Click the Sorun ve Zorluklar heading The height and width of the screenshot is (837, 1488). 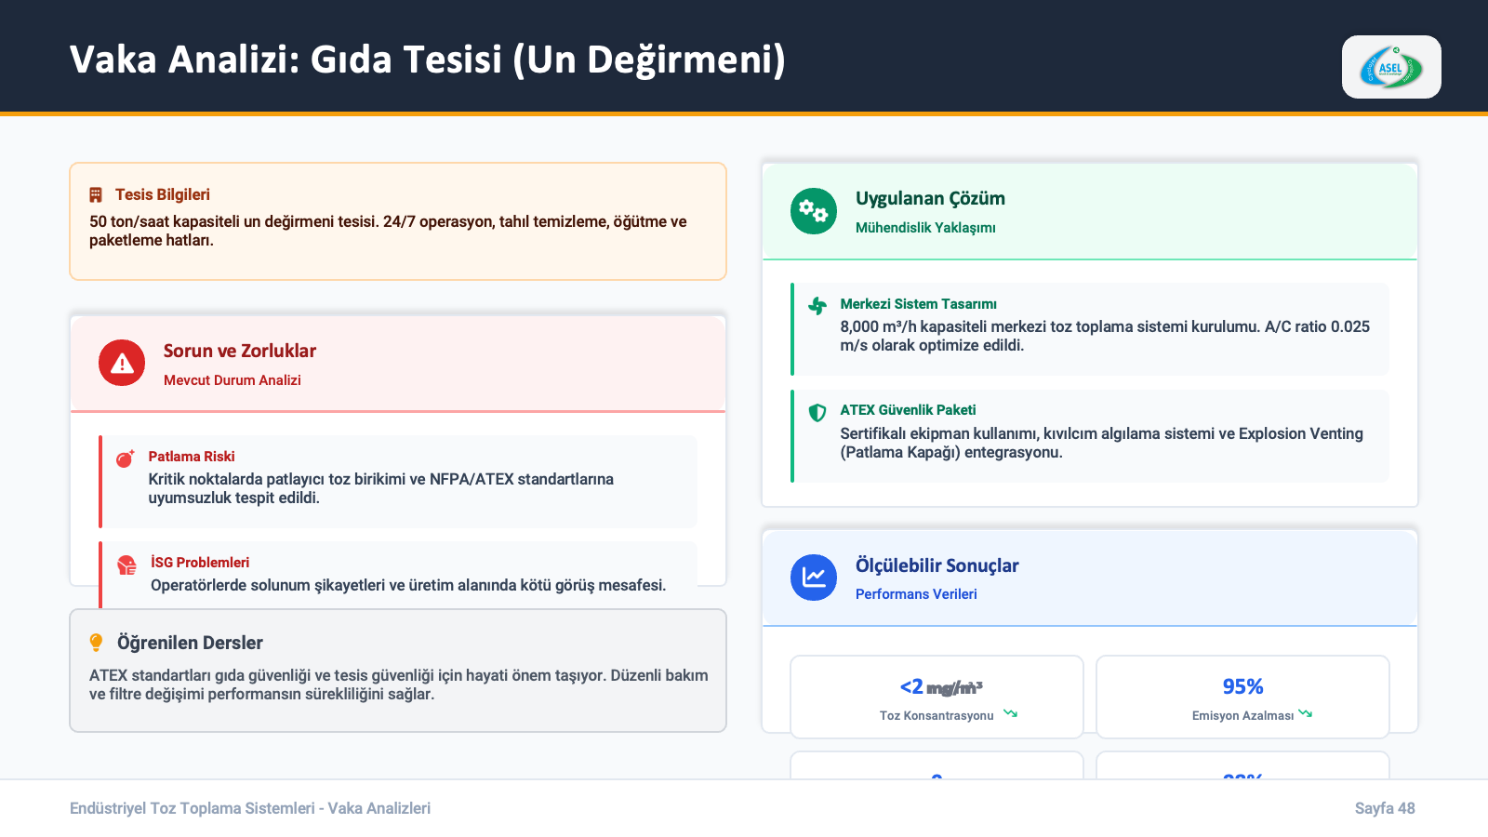[x=240, y=351]
